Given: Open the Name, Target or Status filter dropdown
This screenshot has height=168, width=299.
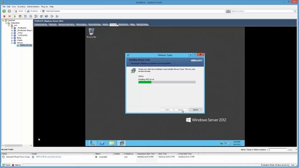Looking at the screenshot, I should tap(254, 150).
